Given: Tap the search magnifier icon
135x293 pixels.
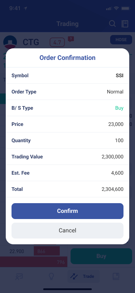Looking at the screenshot, I should pos(112,24).
